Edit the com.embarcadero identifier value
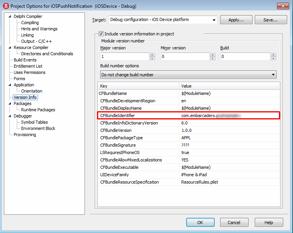 [229, 116]
